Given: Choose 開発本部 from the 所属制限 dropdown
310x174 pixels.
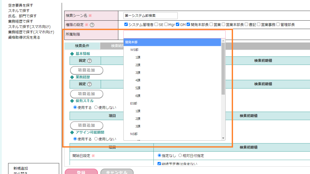Looking at the screenshot, I should coord(131,42).
